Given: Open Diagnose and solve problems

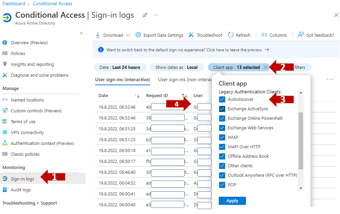Looking at the screenshot, I should pos(39,75).
